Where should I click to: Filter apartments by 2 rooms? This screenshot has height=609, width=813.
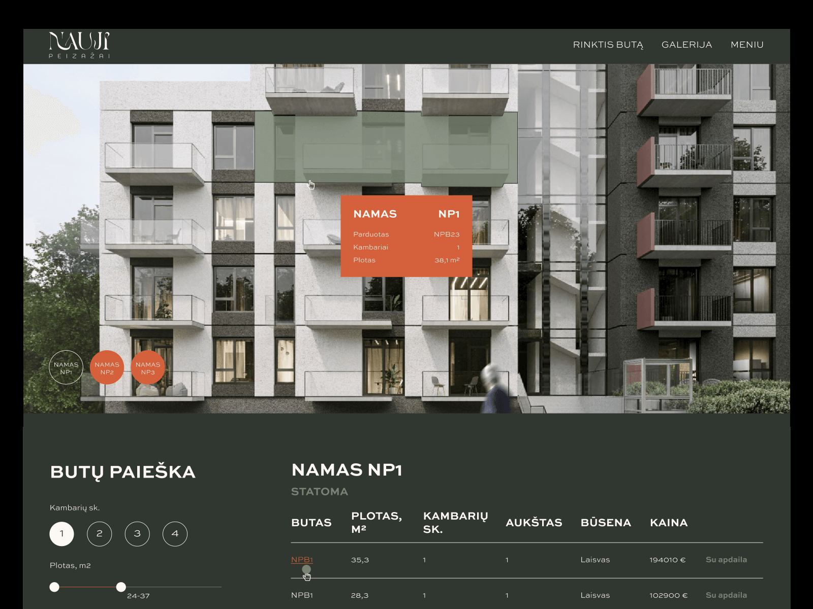coord(100,534)
